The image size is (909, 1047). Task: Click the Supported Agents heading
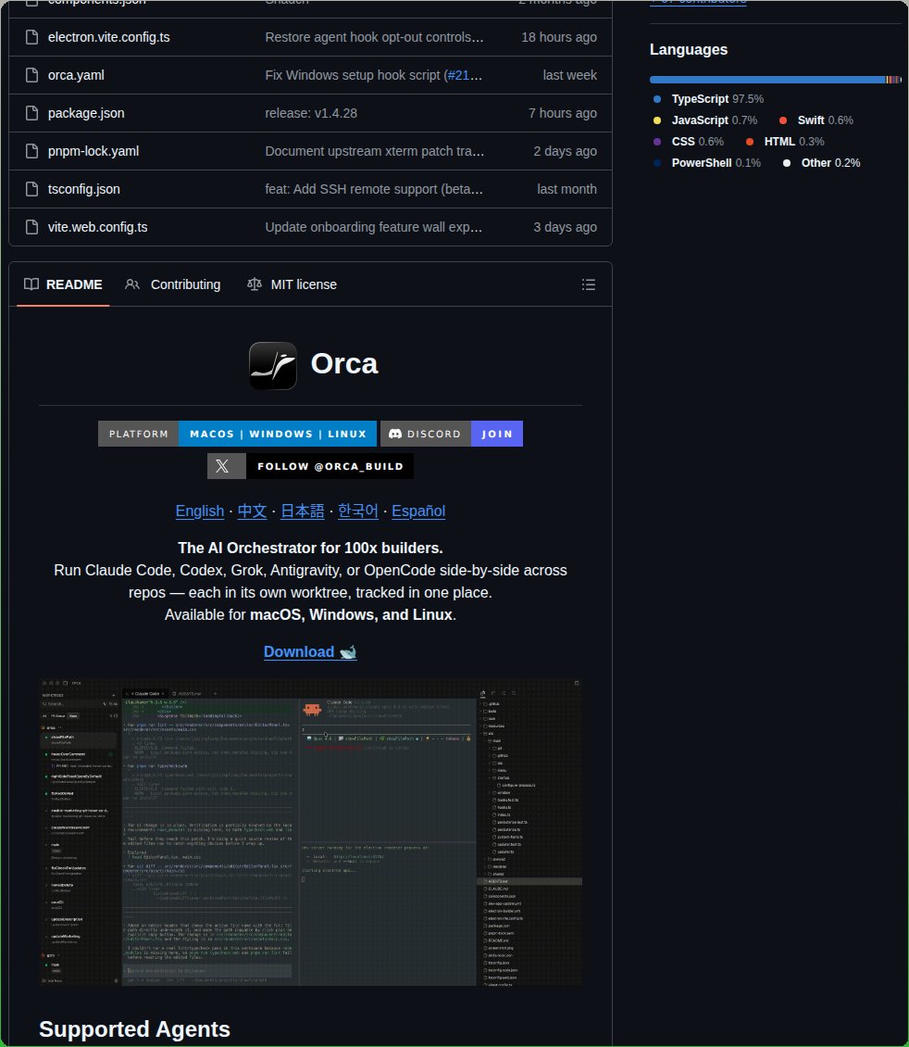135,1029
